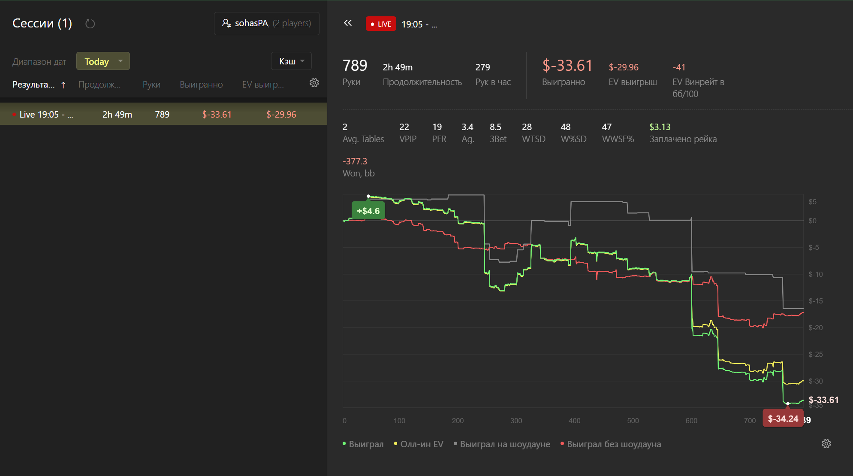
Task: Collapse the detail panel with the double chevron
Action: pos(348,23)
